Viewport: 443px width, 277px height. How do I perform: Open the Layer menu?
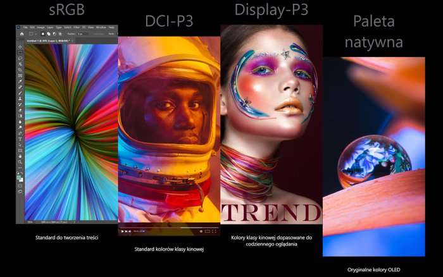[x=50, y=27]
